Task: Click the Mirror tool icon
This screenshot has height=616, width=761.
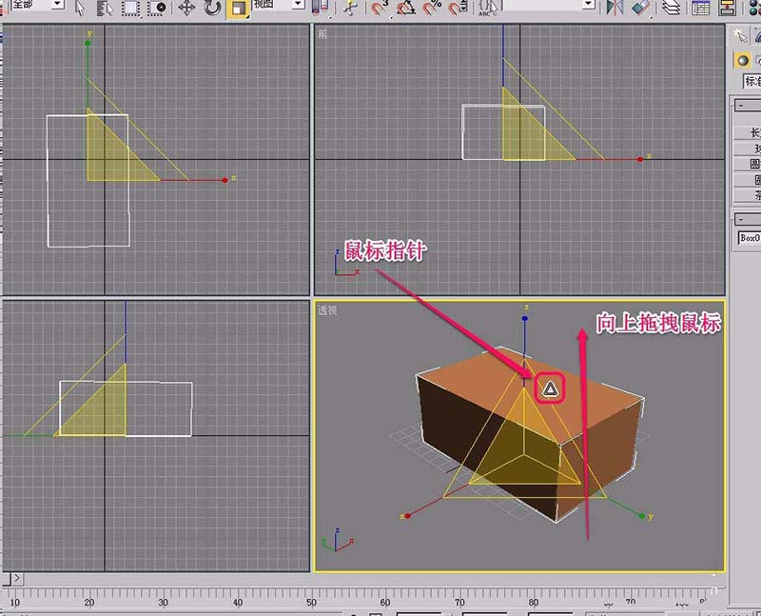Action: [614, 8]
